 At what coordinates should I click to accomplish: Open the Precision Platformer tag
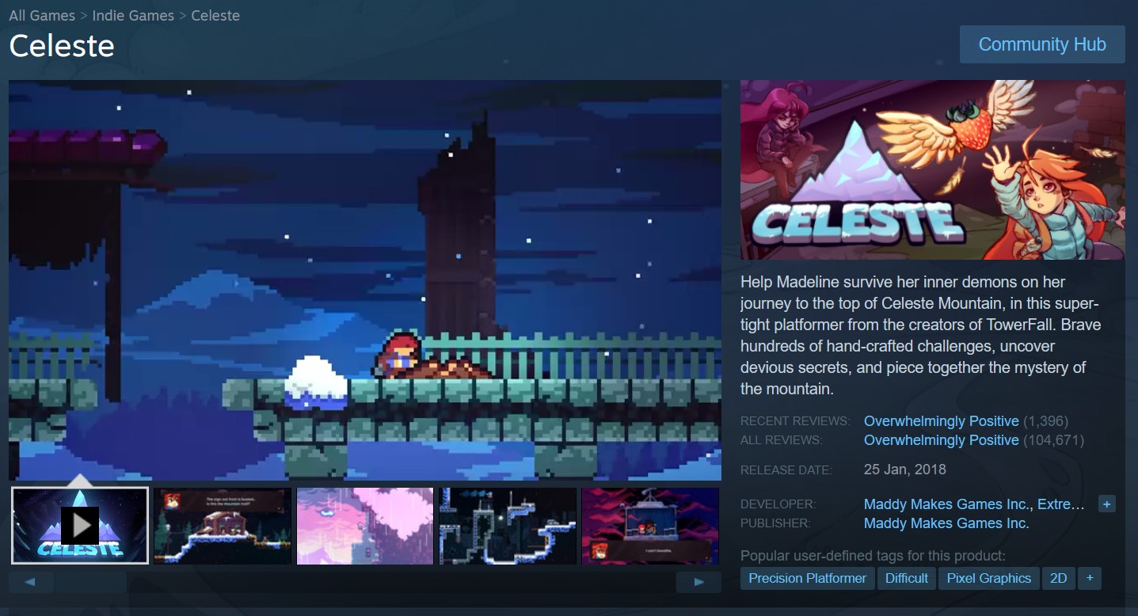click(808, 578)
